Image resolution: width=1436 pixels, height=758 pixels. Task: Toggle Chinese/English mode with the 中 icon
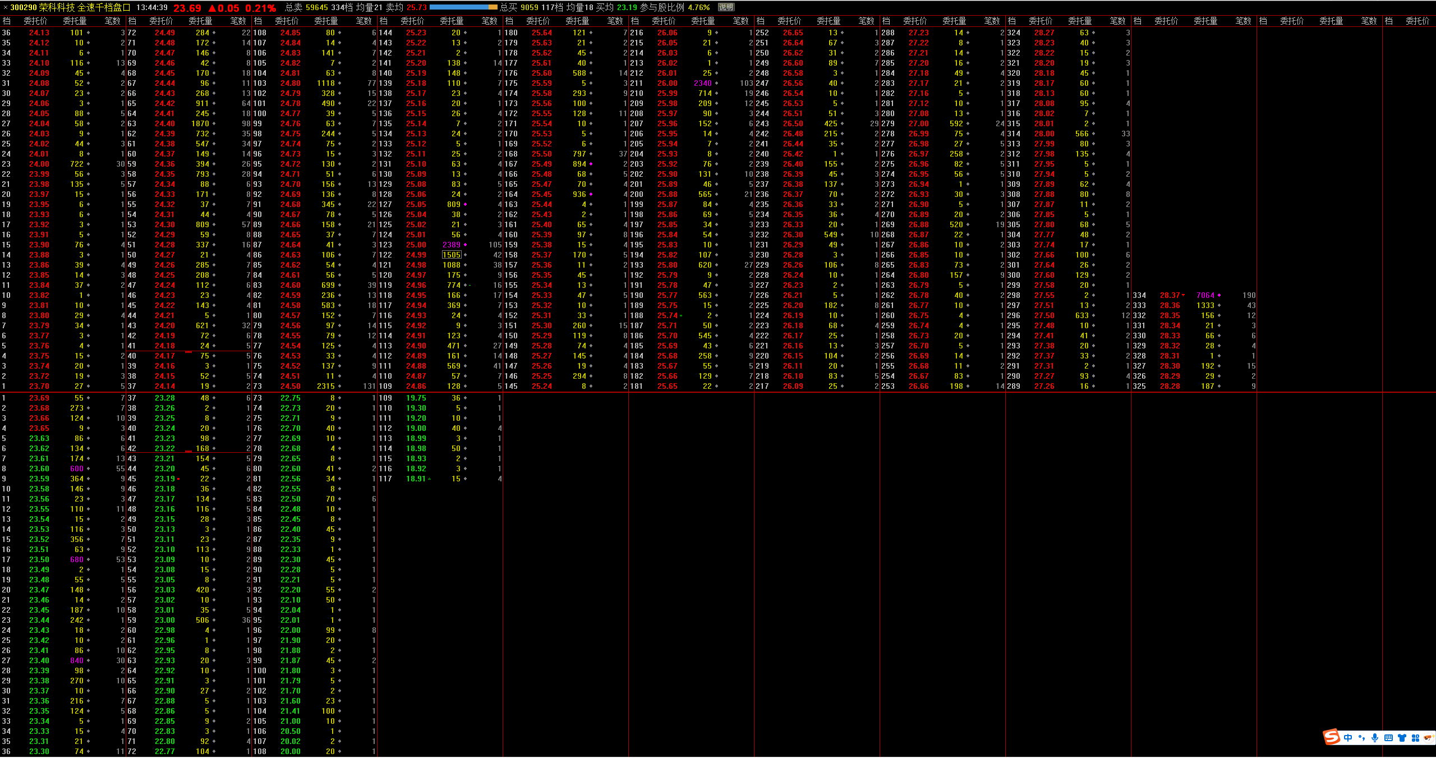tap(1348, 738)
